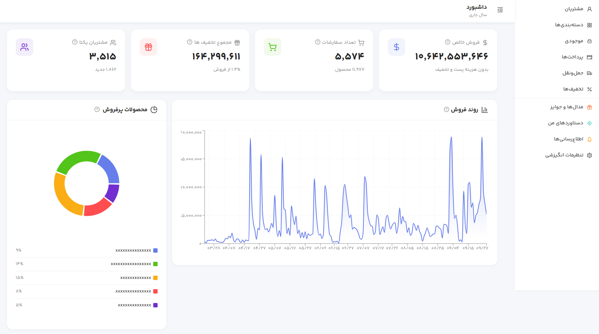Click help icon beside تعداد سفارشات

(318, 42)
